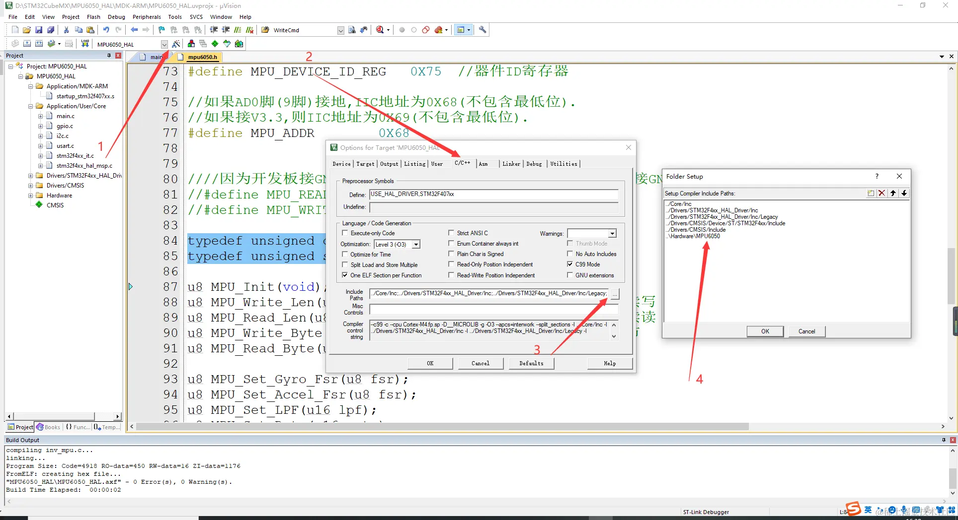Screen dimensions: 958x520
Task: Create a new file from the toolbar
Action: [15, 30]
